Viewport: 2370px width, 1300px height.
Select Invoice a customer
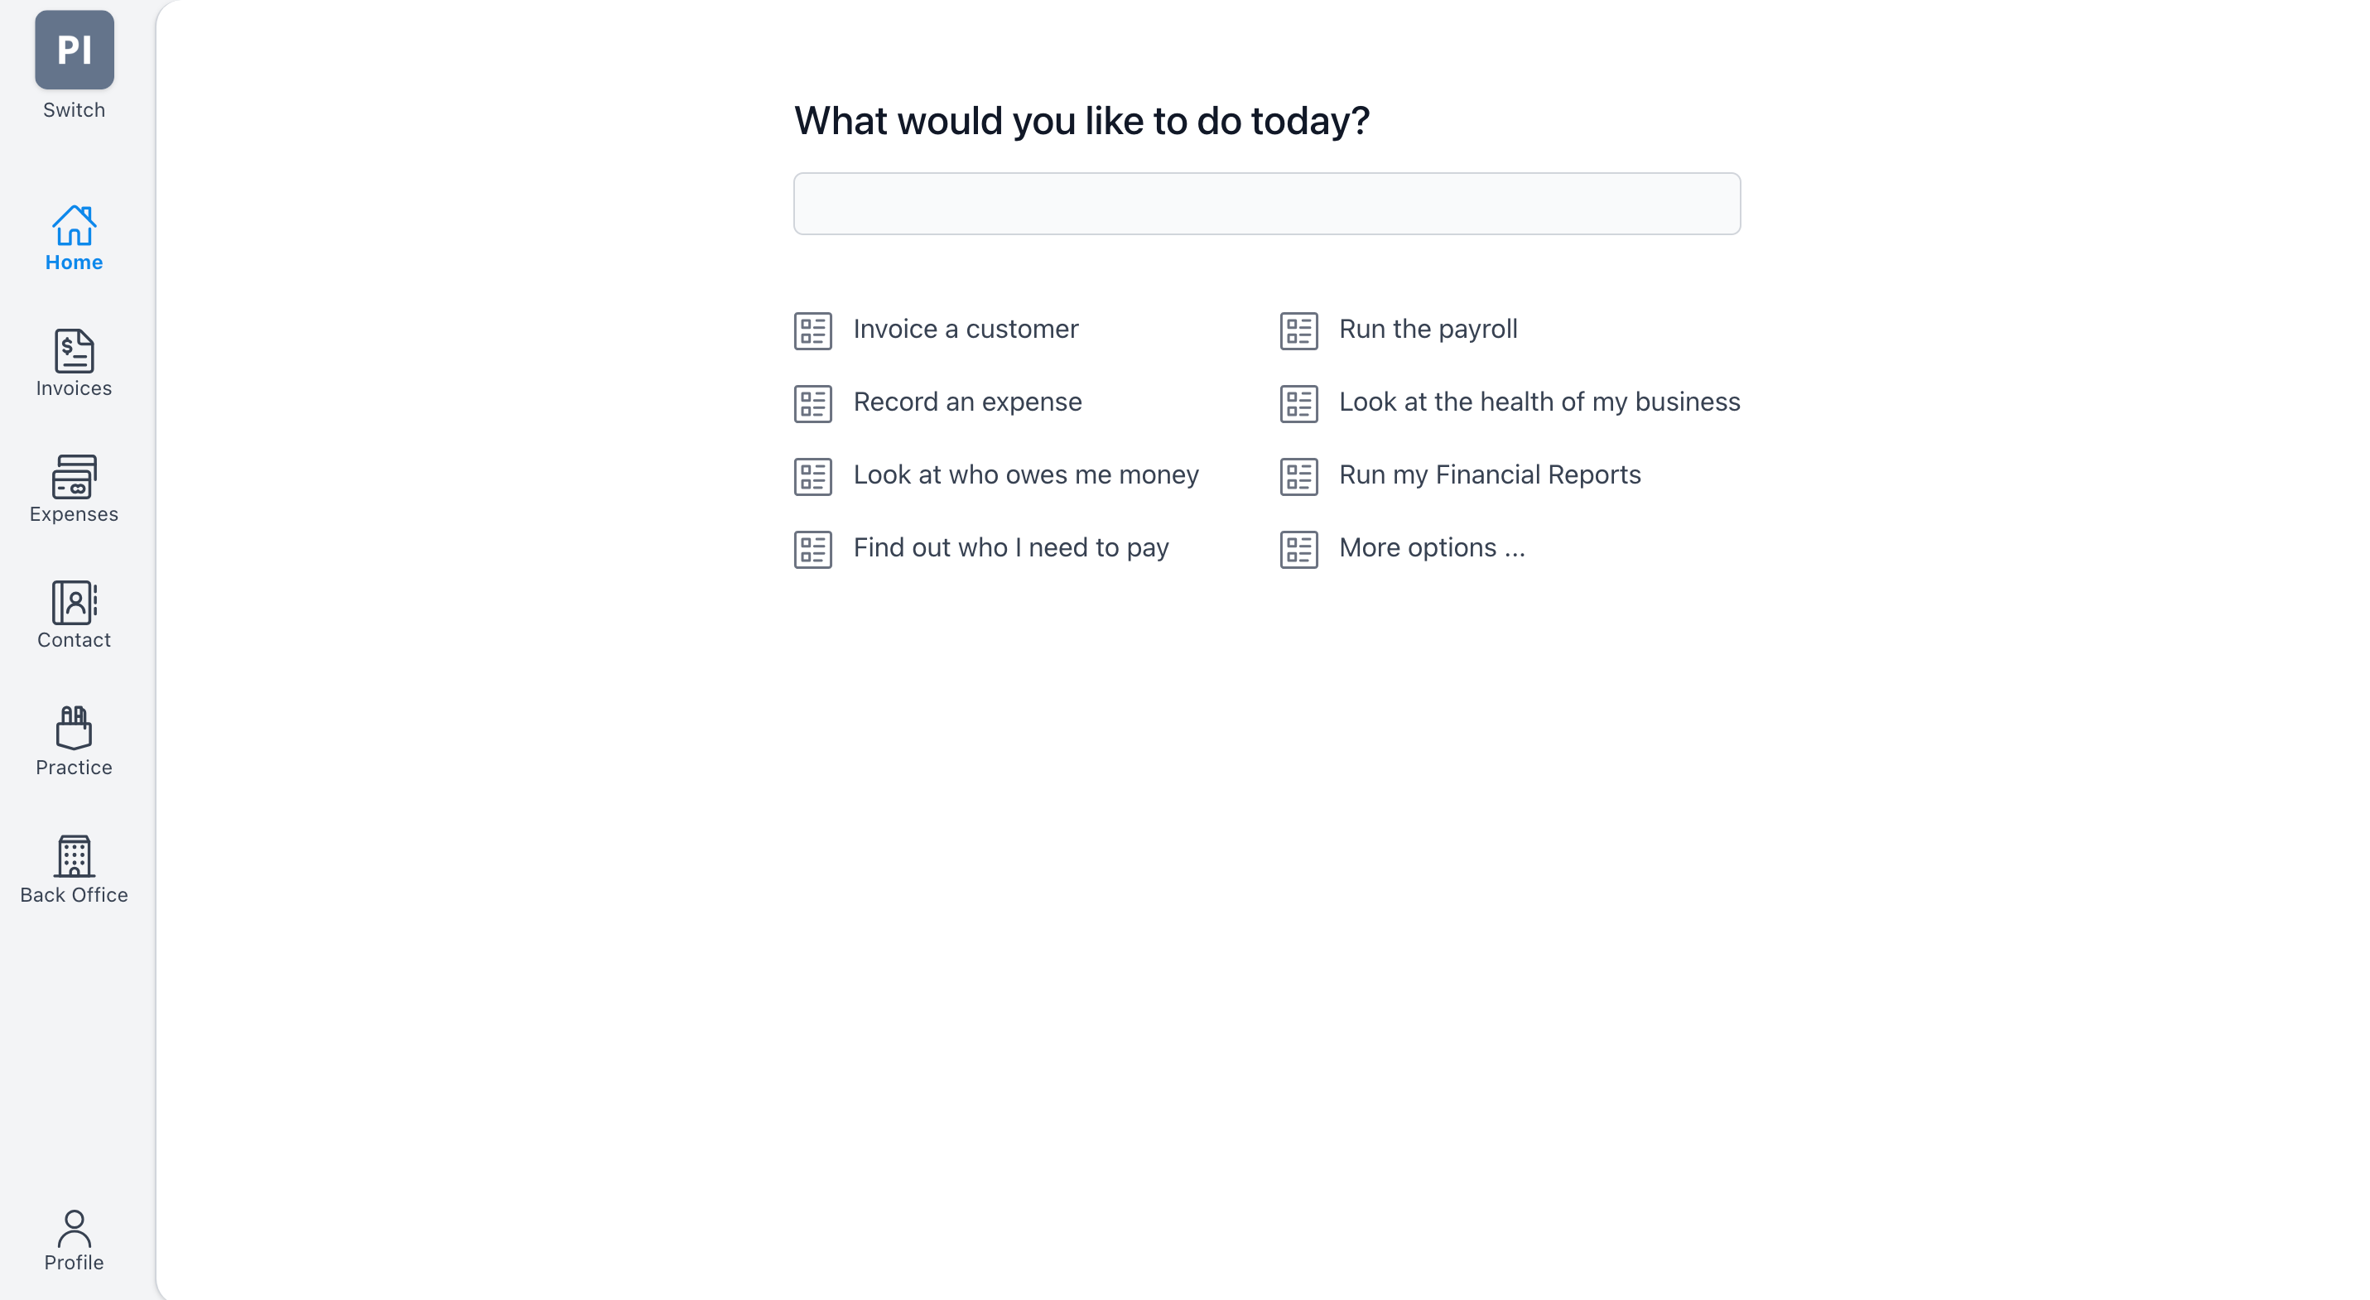(965, 330)
